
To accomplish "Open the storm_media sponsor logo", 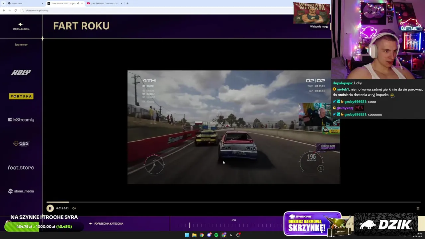I will (21, 191).
